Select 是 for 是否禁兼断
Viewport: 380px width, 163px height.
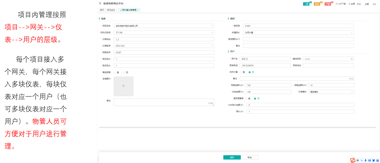[246, 99]
